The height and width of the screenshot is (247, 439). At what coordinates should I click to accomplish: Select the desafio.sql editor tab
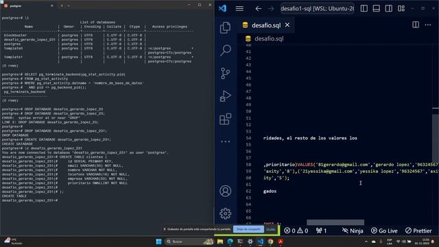pos(265,25)
